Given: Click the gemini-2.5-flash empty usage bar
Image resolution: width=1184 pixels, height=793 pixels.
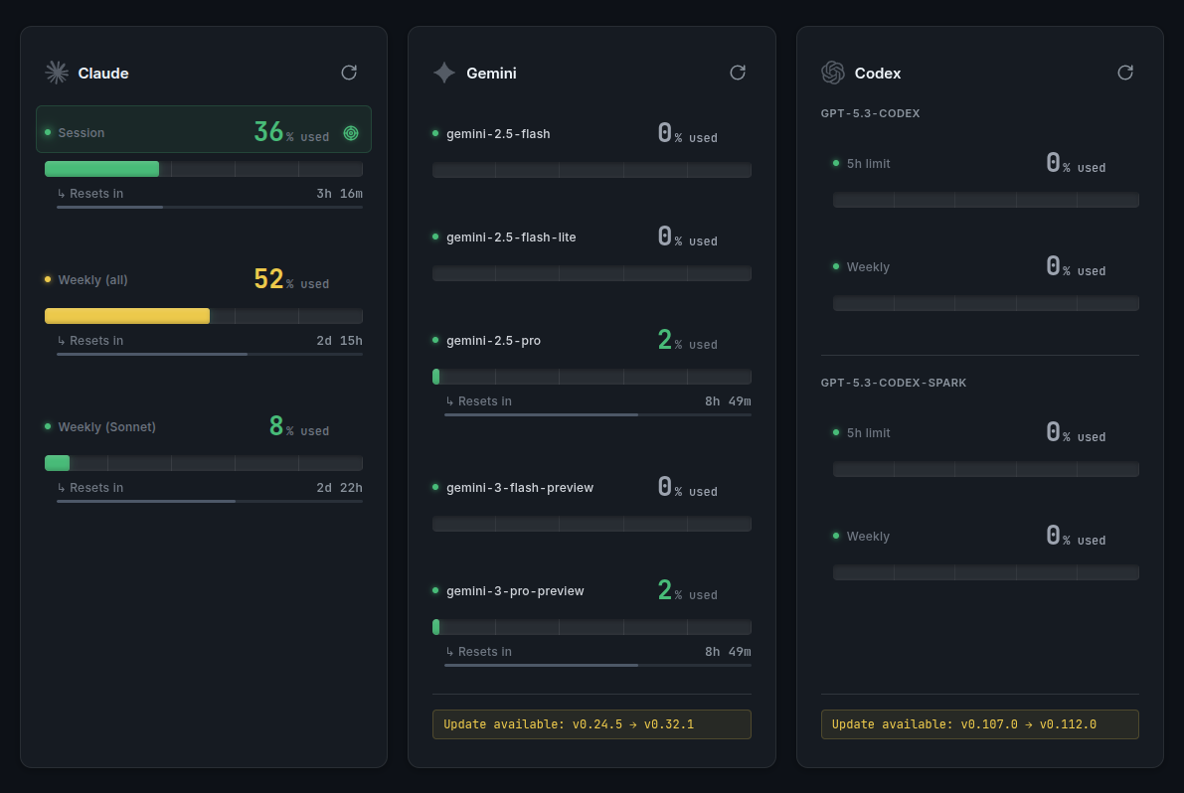Looking at the screenshot, I should (592, 170).
